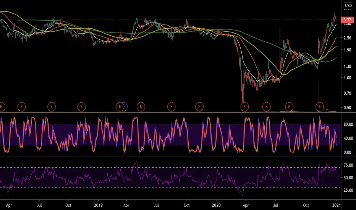Viewport: 356px width, 210px height.
Task: Open the May 2018 earnings marker
Action: pyautogui.click(x=21, y=107)
